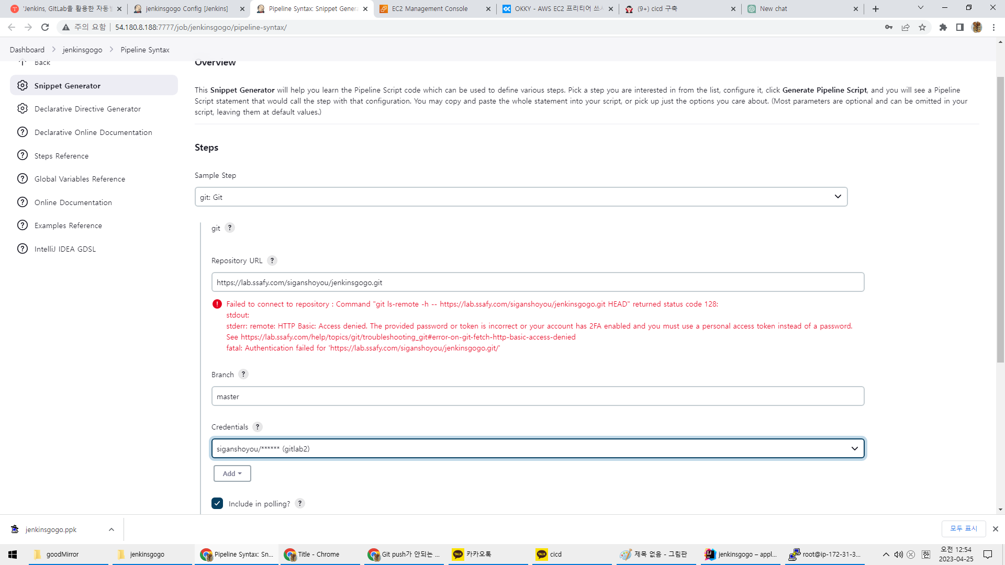Viewport: 1005px width, 565px height.
Task: Click the Snippet Generator gear icon
Action: click(23, 85)
